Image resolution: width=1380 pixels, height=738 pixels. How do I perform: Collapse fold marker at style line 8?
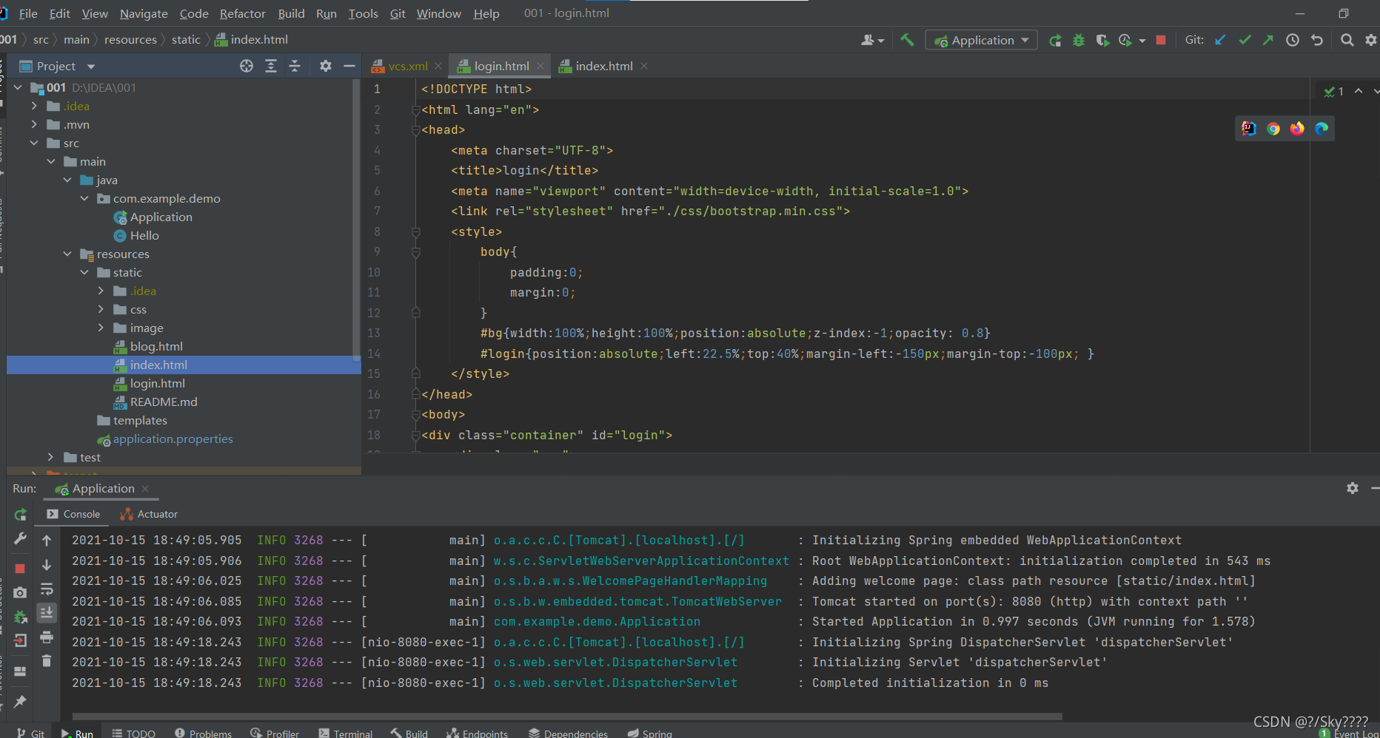pyautogui.click(x=416, y=232)
